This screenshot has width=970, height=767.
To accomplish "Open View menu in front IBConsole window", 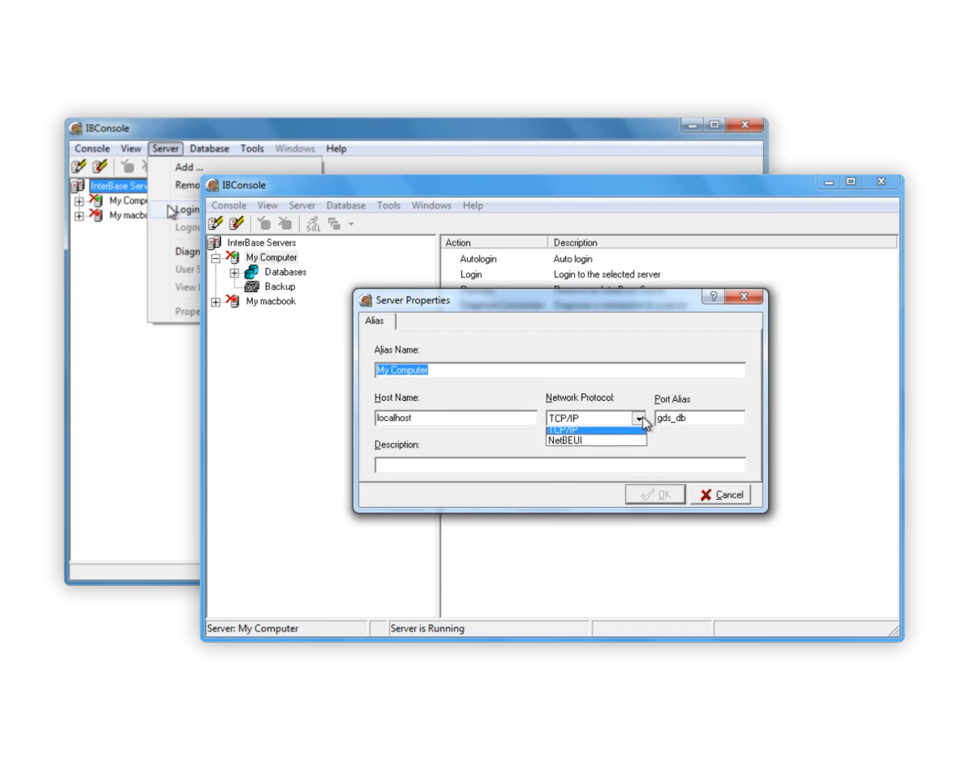I will pos(268,205).
